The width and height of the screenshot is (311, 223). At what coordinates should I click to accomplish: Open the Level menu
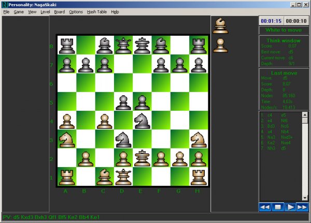click(45, 11)
